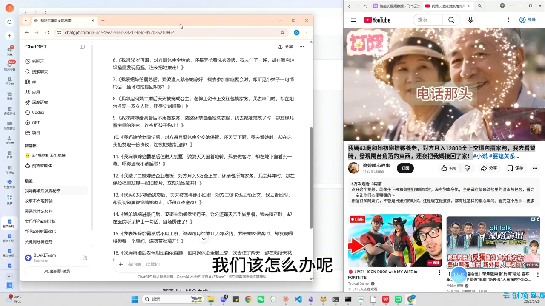Screen dimensions: 545x306
Task: Open 关键词分析任务 chat history
Action: tap(39, 242)
